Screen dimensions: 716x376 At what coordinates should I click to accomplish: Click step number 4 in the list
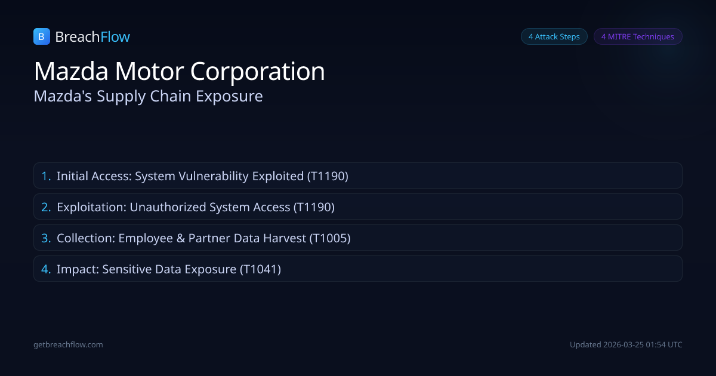point(46,269)
